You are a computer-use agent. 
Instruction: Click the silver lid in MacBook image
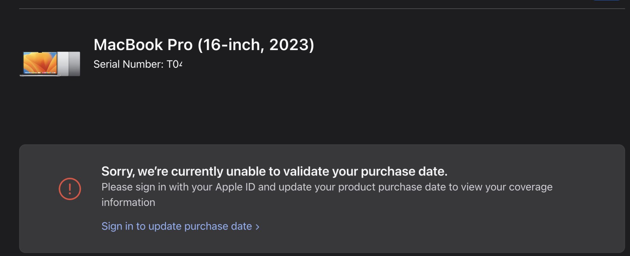63,63
